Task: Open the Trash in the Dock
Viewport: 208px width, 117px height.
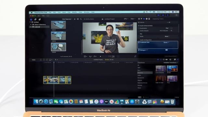Action: (x=172, y=102)
